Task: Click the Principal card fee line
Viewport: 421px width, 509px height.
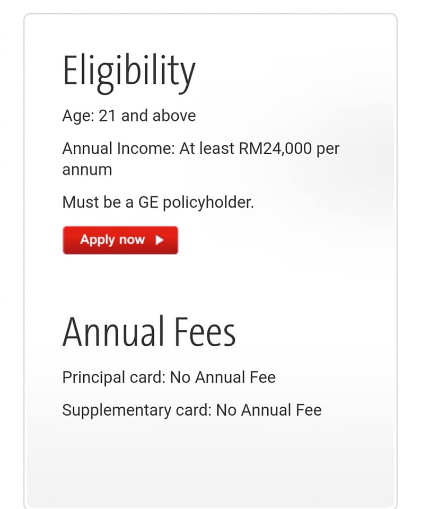Action: pyautogui.click(x=169, y=378)
